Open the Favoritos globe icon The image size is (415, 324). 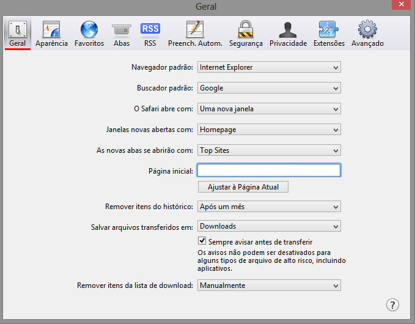[x=89, y=34]
